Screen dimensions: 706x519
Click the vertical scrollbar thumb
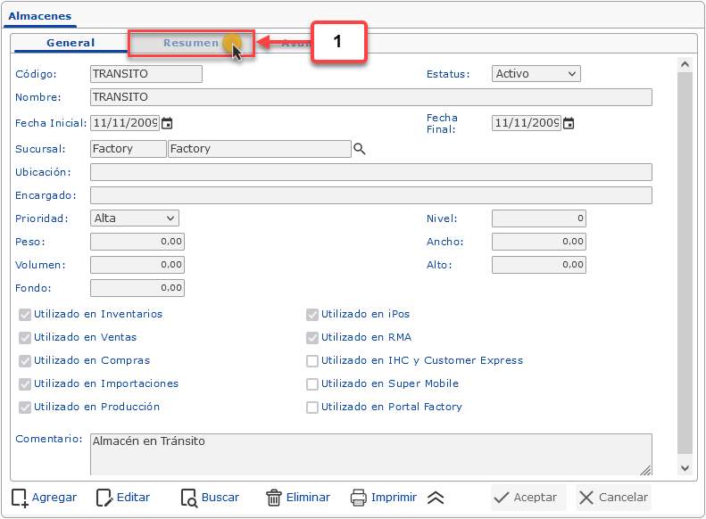point(685,263)
